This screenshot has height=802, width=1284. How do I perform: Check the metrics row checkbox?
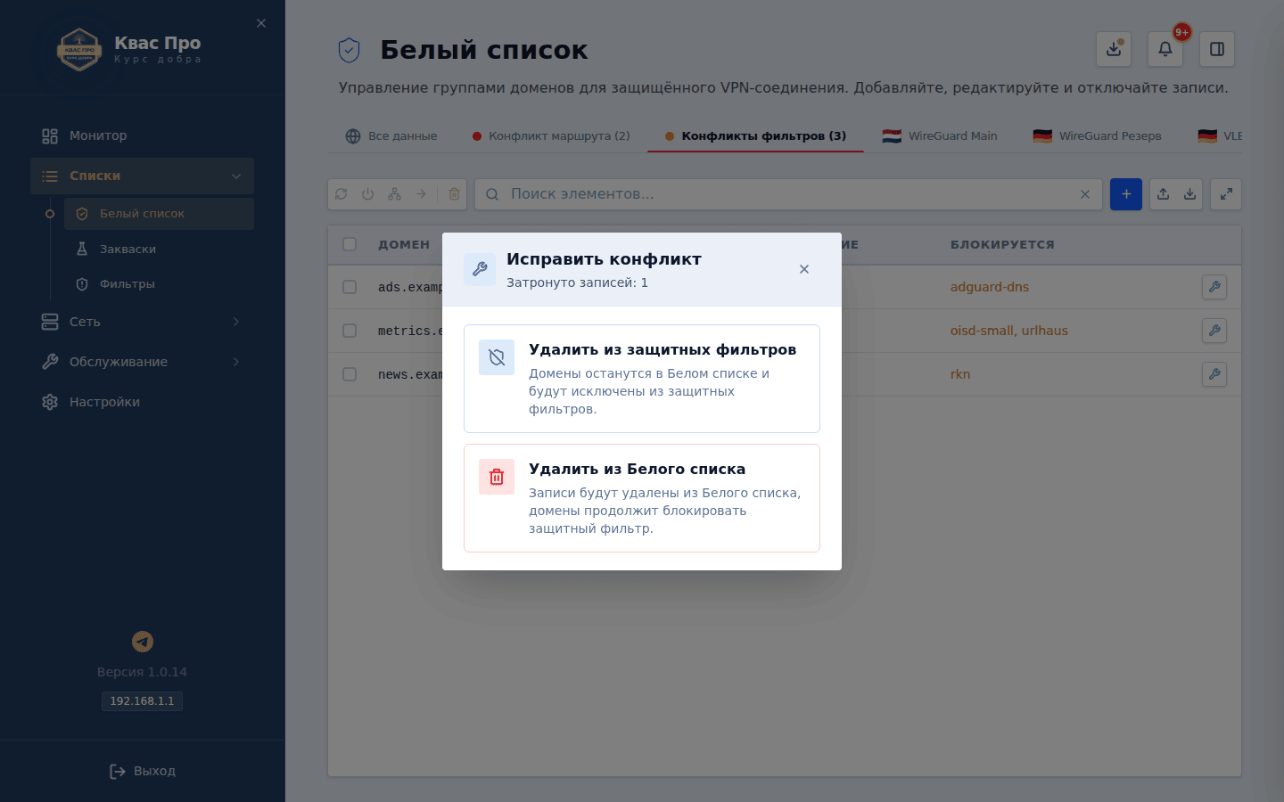pyautogui.click(x=350, y=331)
